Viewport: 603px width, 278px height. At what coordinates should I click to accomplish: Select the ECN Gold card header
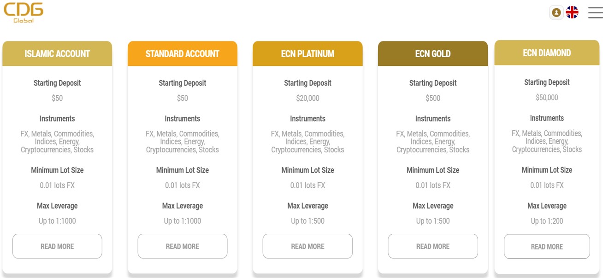click(433, 54)
